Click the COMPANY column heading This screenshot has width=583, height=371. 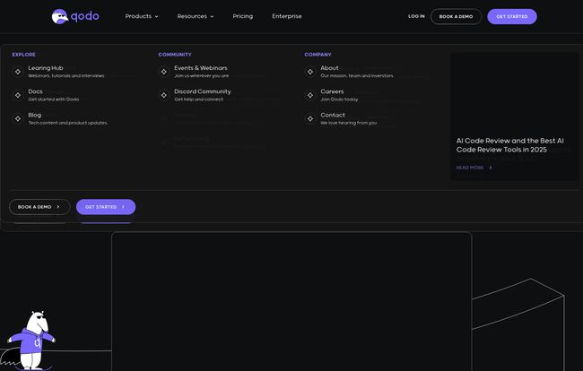pyautogui.click(x=318, y=55)
